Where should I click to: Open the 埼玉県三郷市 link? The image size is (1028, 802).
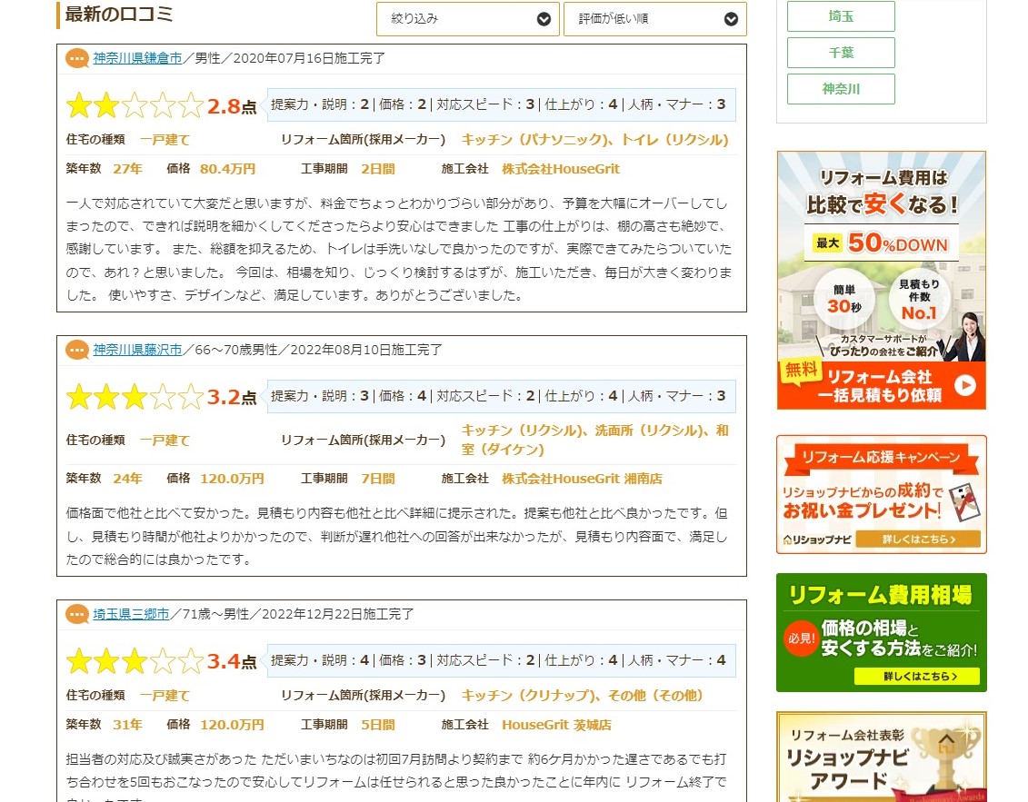(x=131, y=615)
